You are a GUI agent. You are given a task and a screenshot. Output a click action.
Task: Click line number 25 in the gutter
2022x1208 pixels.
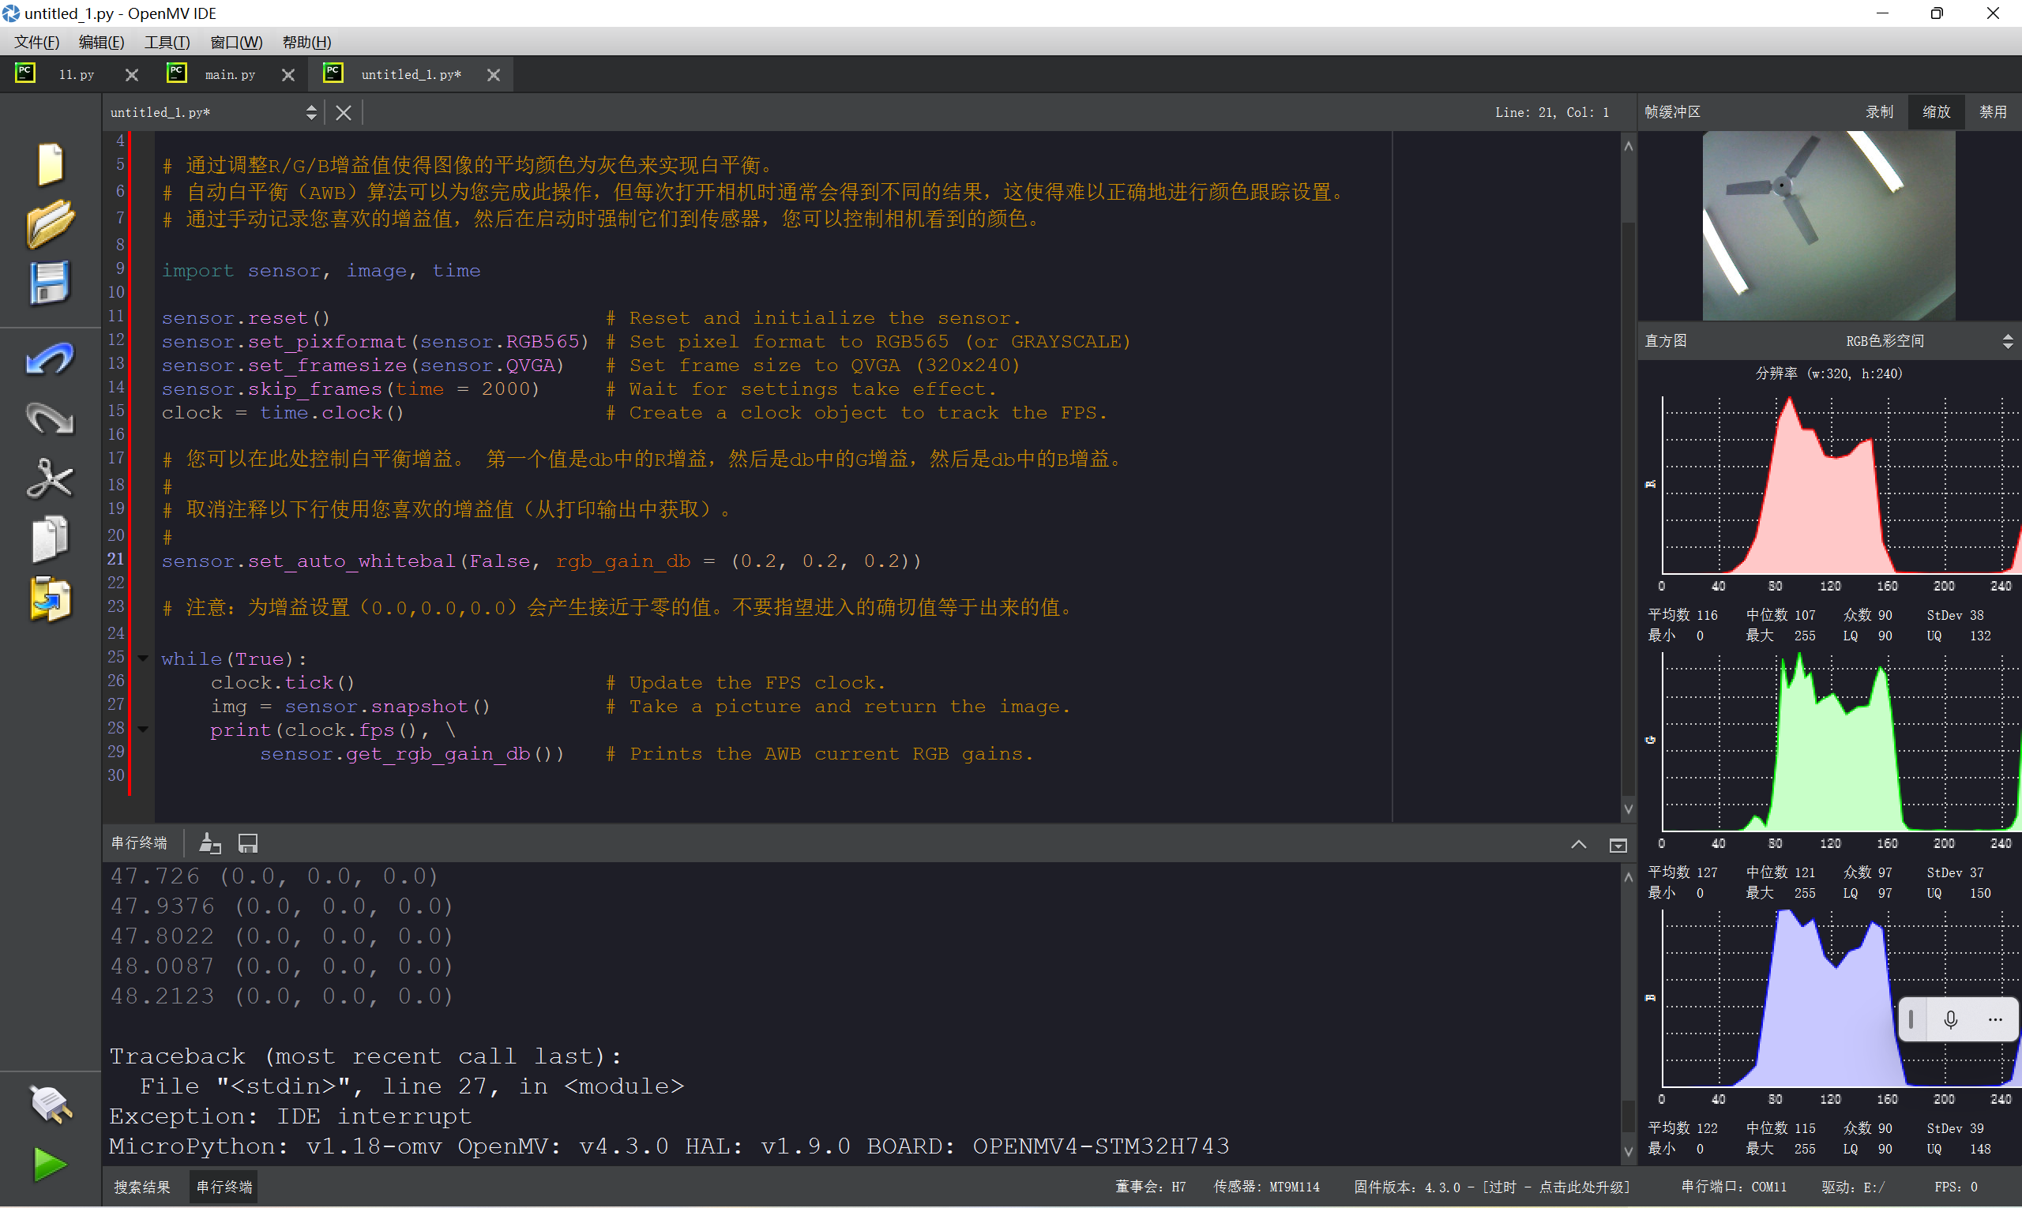[x=116, y=656]
